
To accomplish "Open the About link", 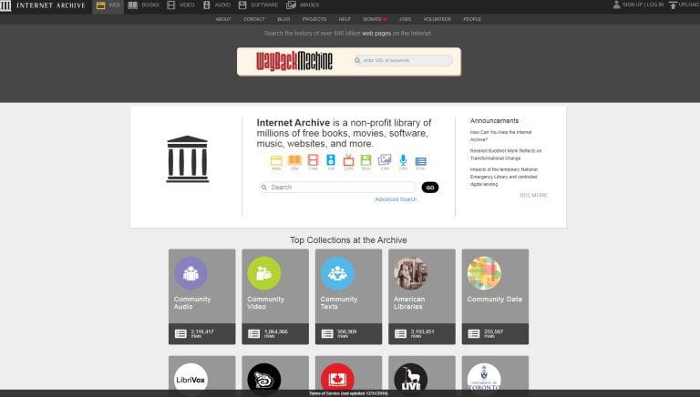I will pos(223,19).
